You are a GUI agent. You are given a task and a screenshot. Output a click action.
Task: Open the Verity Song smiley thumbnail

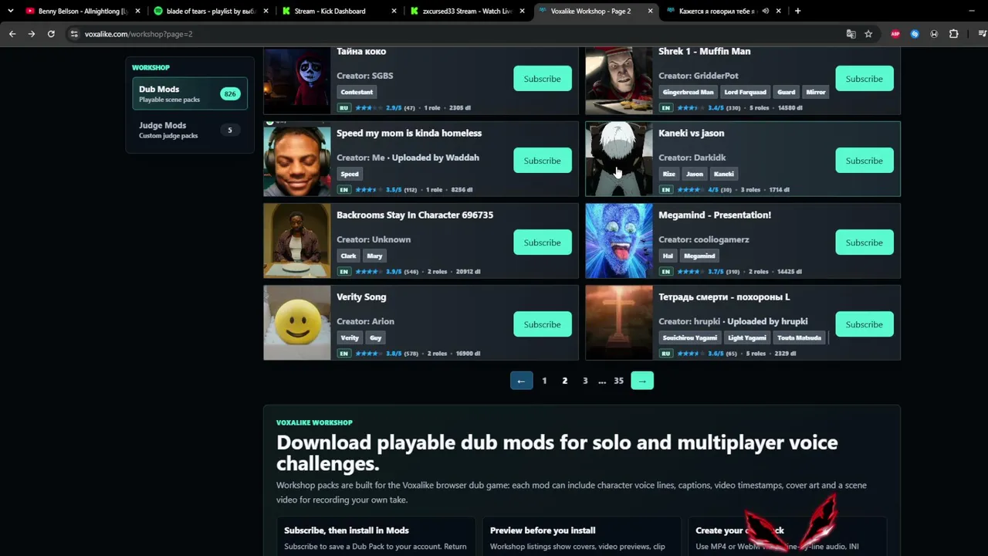tap(297, 323)
